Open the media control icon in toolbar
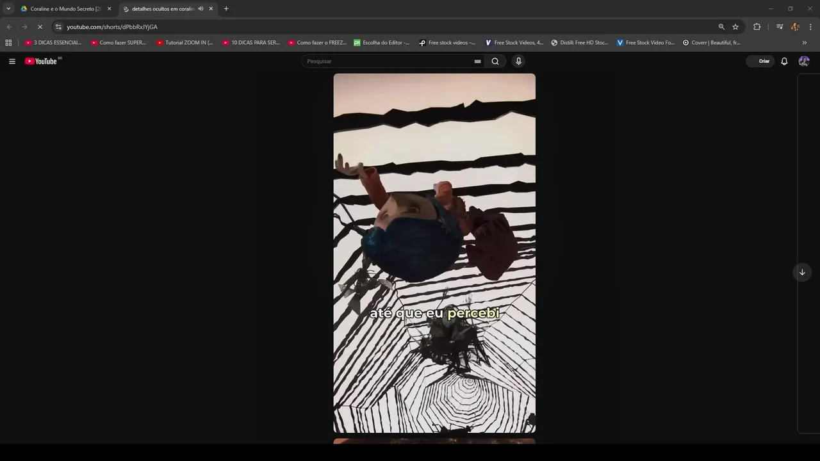The image size is (820, 461). pyautogui.click(x=780, y=27)
